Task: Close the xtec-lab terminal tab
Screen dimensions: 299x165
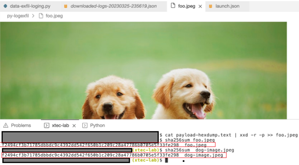Action: pyautogui.click(x=74, y=125)
